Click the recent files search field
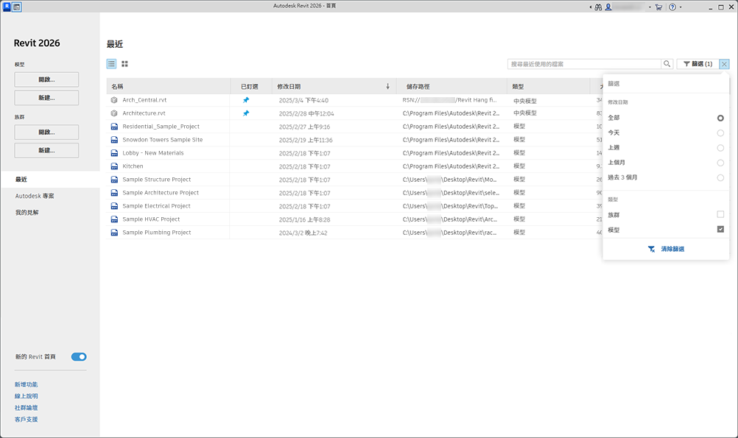This screenshot has width=738, height=438. (x=584, y=64)
